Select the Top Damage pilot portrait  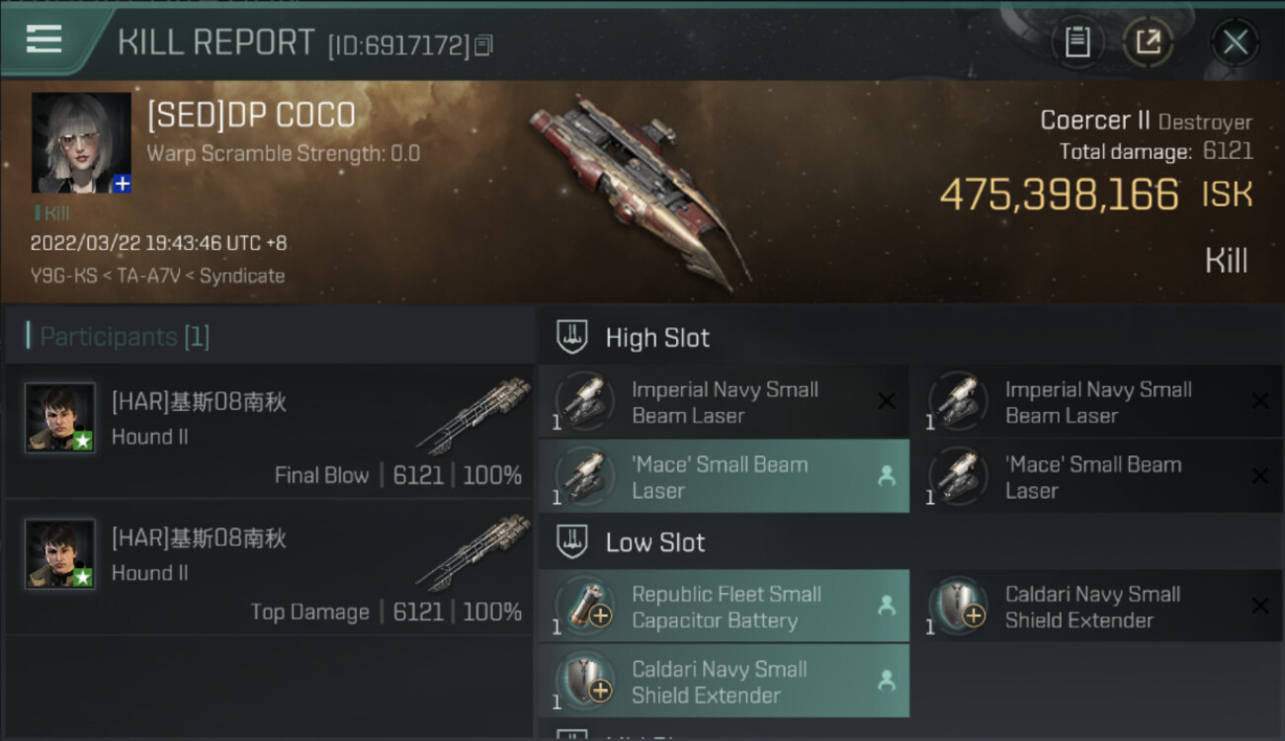pyautogui.click(x=60, y=554)
